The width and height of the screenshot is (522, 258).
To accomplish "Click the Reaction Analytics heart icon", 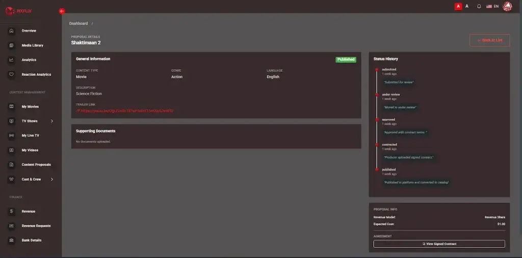I will pos(11,74).
